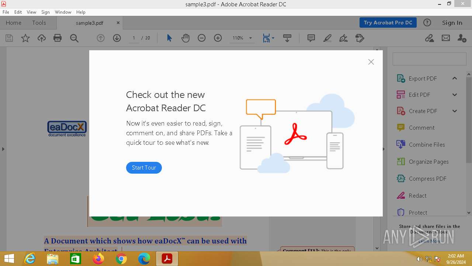
Task: Click the upload to cloud icon
Action: pyautogui.click(x=42, y=38)
